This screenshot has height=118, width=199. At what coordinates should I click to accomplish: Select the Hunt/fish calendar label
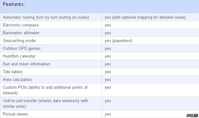point(19,56)
